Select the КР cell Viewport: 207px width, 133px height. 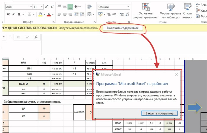click(x=23, y=116)
